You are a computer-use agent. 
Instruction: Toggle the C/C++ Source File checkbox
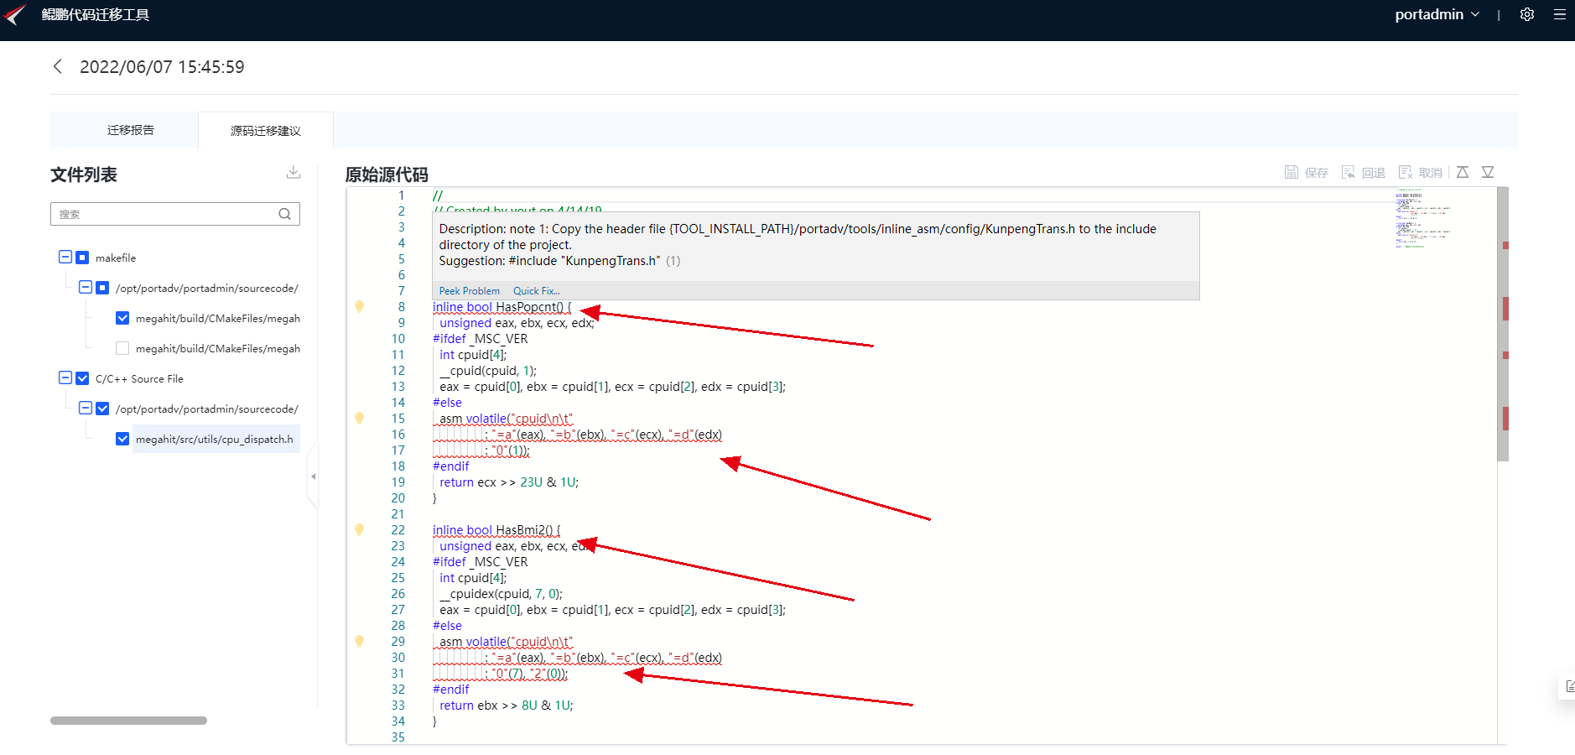[82, 378]
